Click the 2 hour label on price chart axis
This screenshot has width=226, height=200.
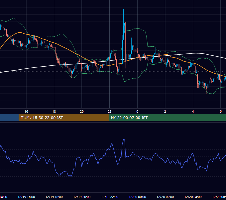(165, 111)
